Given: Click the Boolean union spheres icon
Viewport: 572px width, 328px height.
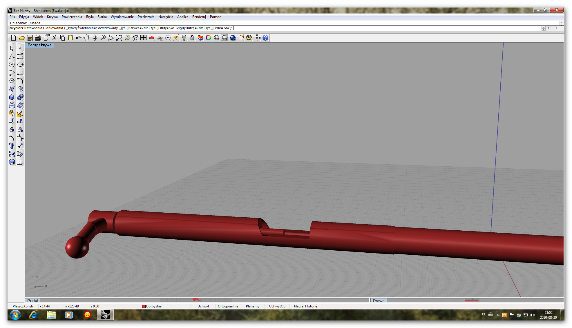Looking at the screenshot, I should coord(20,97).
